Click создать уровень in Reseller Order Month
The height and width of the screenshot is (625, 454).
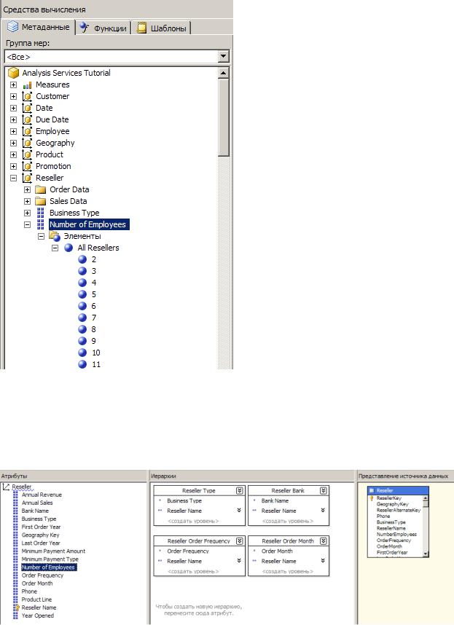tap(287, 571)
